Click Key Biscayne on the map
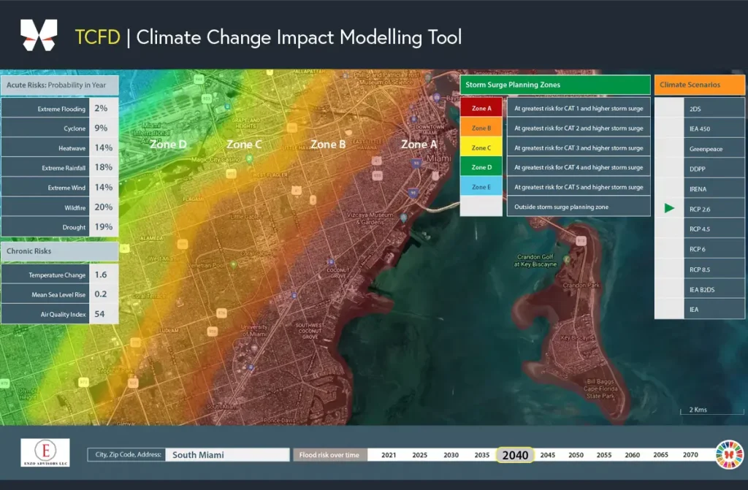This screenshot has width=748, height=490. coord(577,337)
